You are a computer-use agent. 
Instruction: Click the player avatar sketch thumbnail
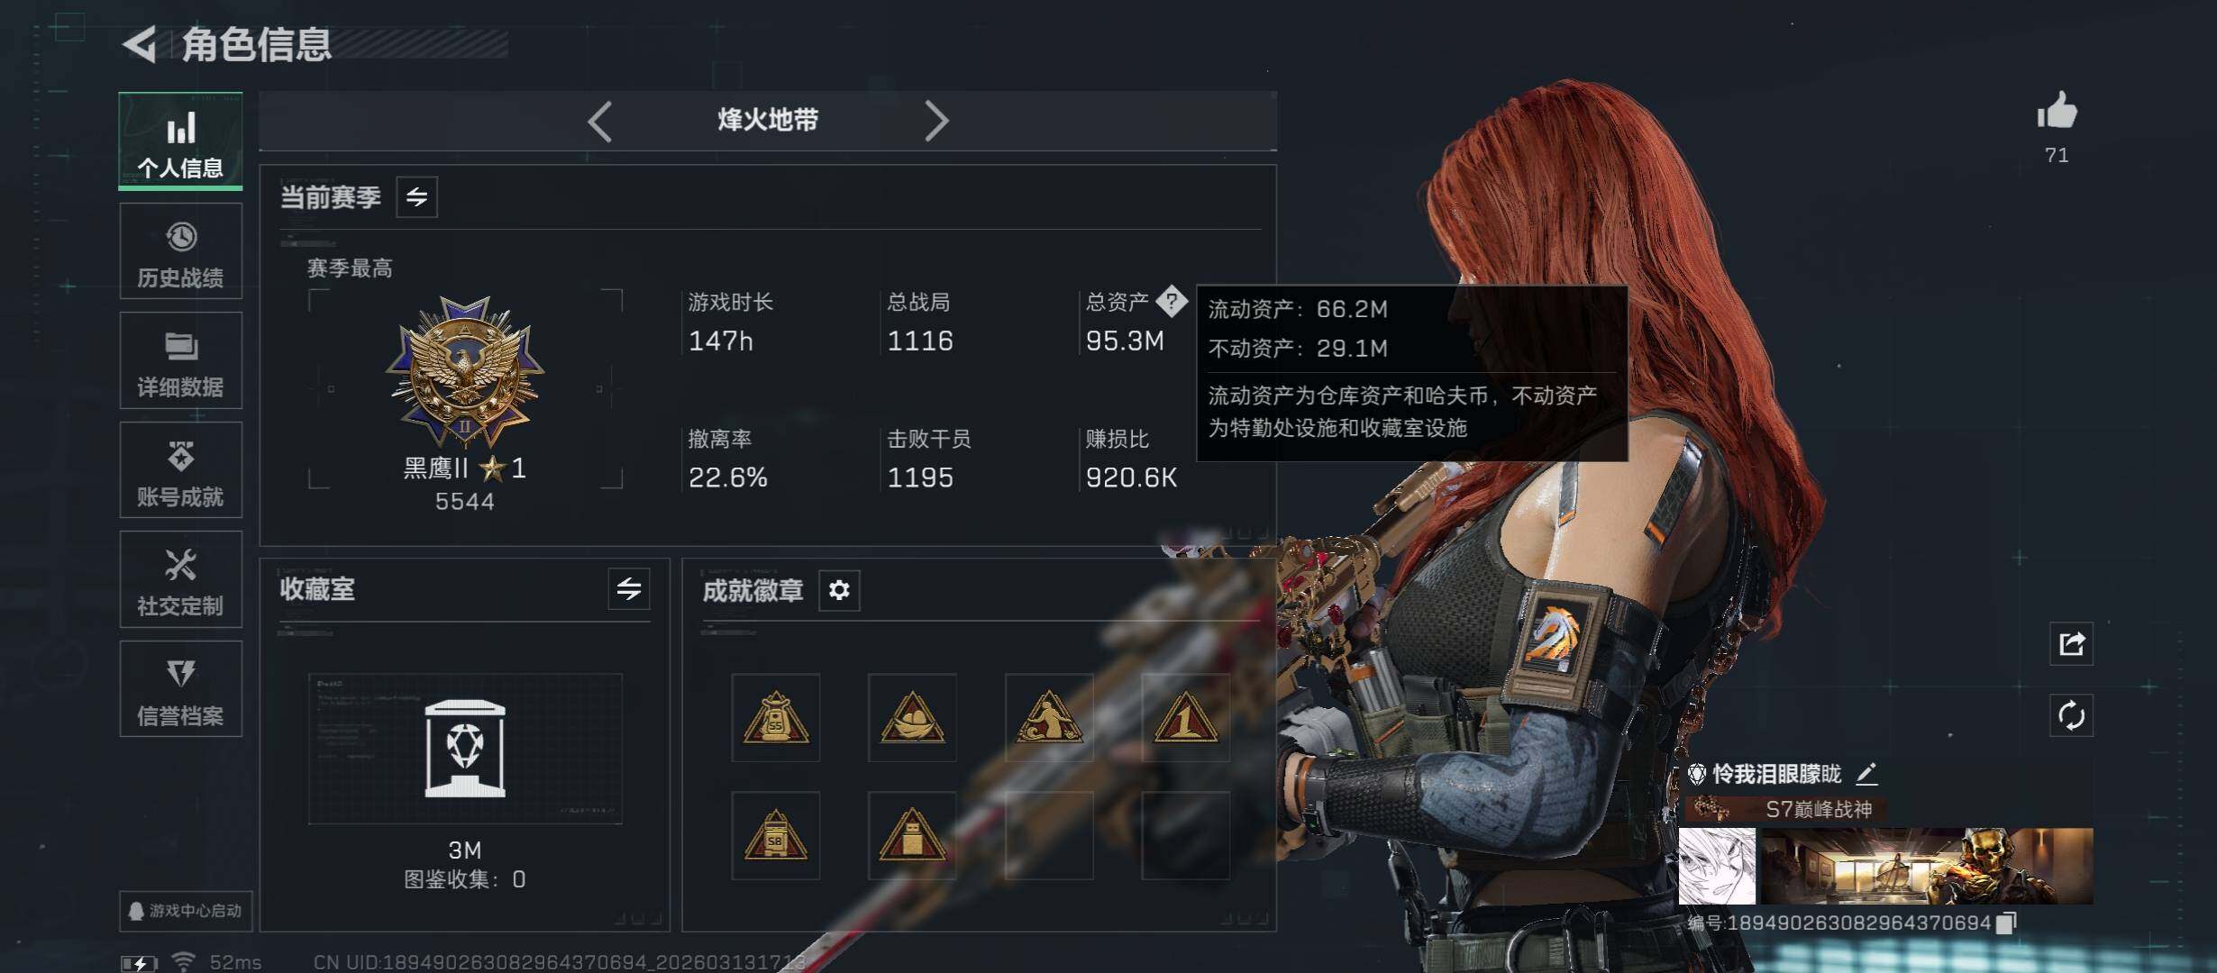[x=1717, y=866]
